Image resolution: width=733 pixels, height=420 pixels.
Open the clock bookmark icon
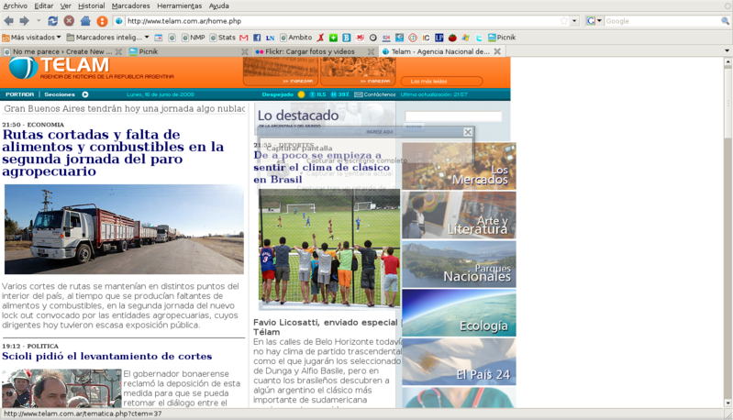[x=373, y=38]
